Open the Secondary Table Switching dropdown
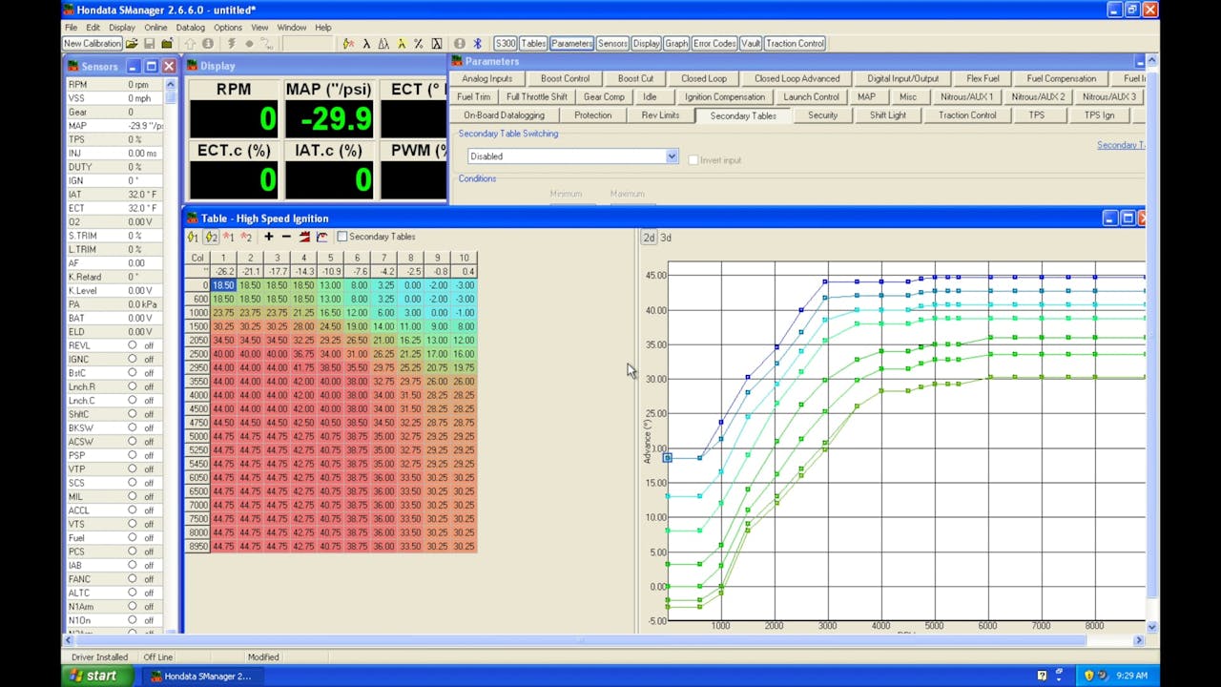The height and width of the screenshot is (687, 1221). tap(671, 156)
